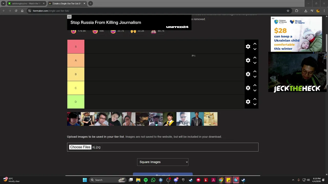Switch to adobongtozzino Kick tab
This screenshot has width=328, height=184.
[x=26, y=4]
